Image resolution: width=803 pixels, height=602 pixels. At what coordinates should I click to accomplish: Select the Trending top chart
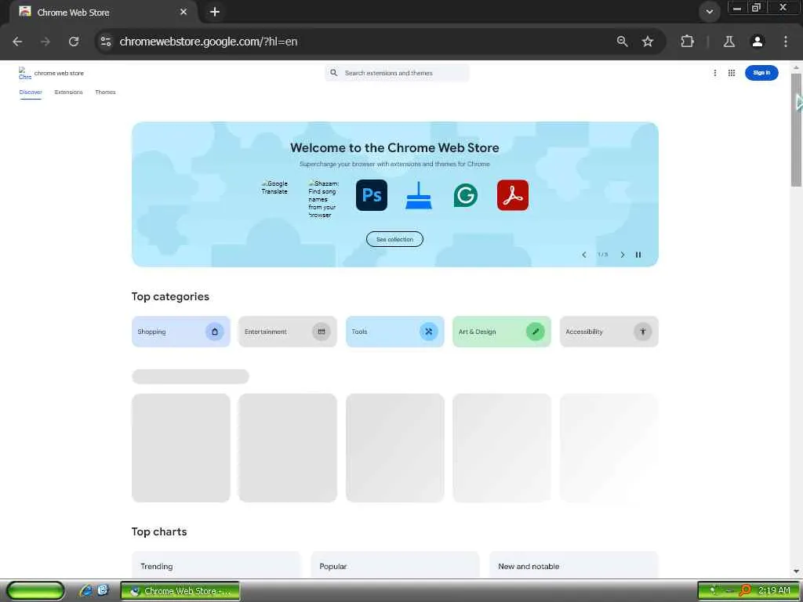tap(157, 566)
